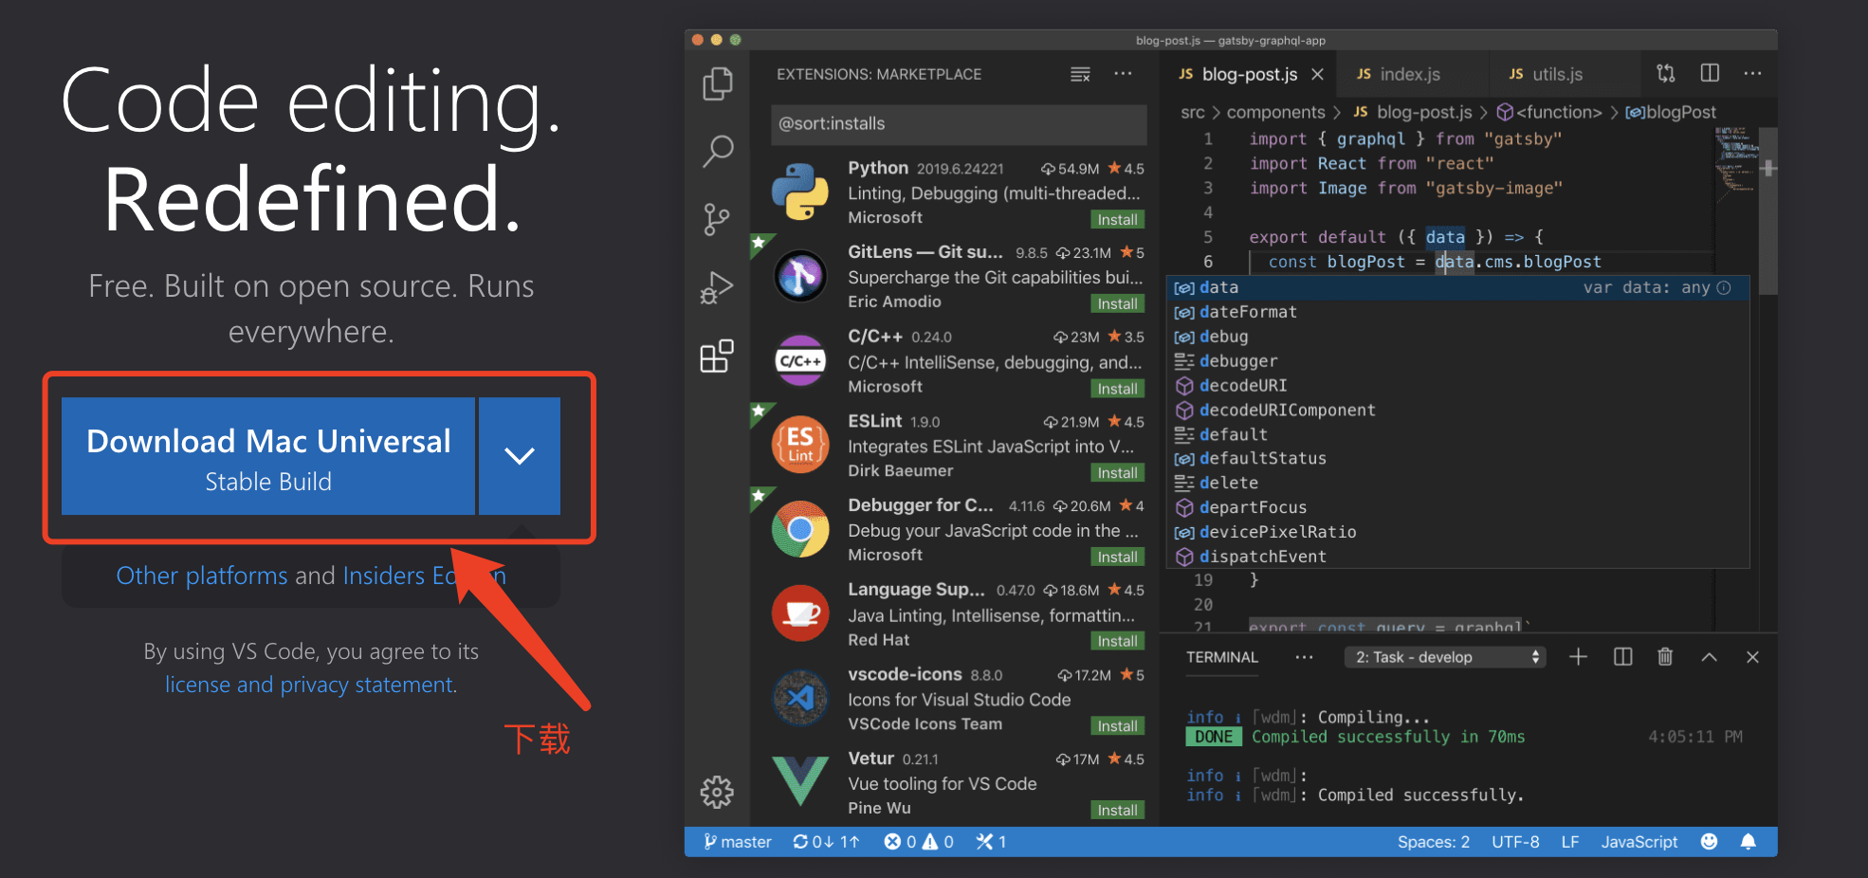Open Run and Debug icon in activity bar
Viewport: 1868px width, 878px height.
click(717, 288)
